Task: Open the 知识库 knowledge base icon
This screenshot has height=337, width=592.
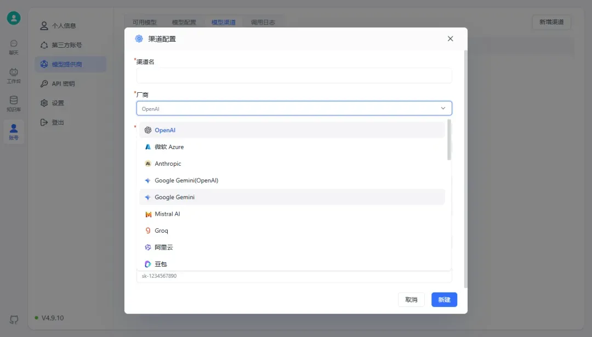Action: pos(14,104)
